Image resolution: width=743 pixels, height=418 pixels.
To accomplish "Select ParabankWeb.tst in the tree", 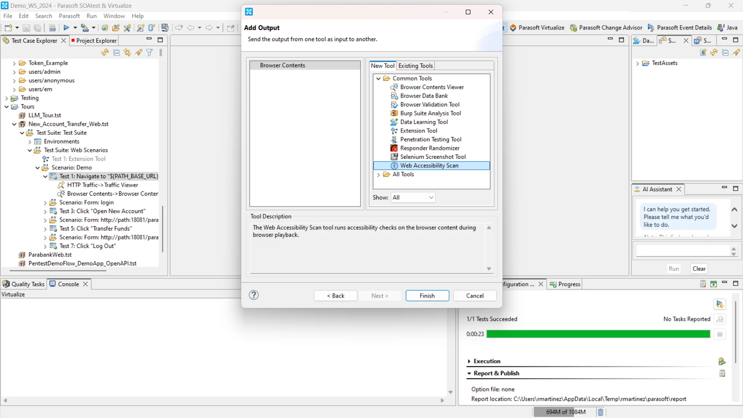I will click(x=50, y=255).
